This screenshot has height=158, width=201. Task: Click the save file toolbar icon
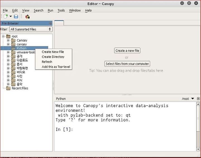[16, 16]
